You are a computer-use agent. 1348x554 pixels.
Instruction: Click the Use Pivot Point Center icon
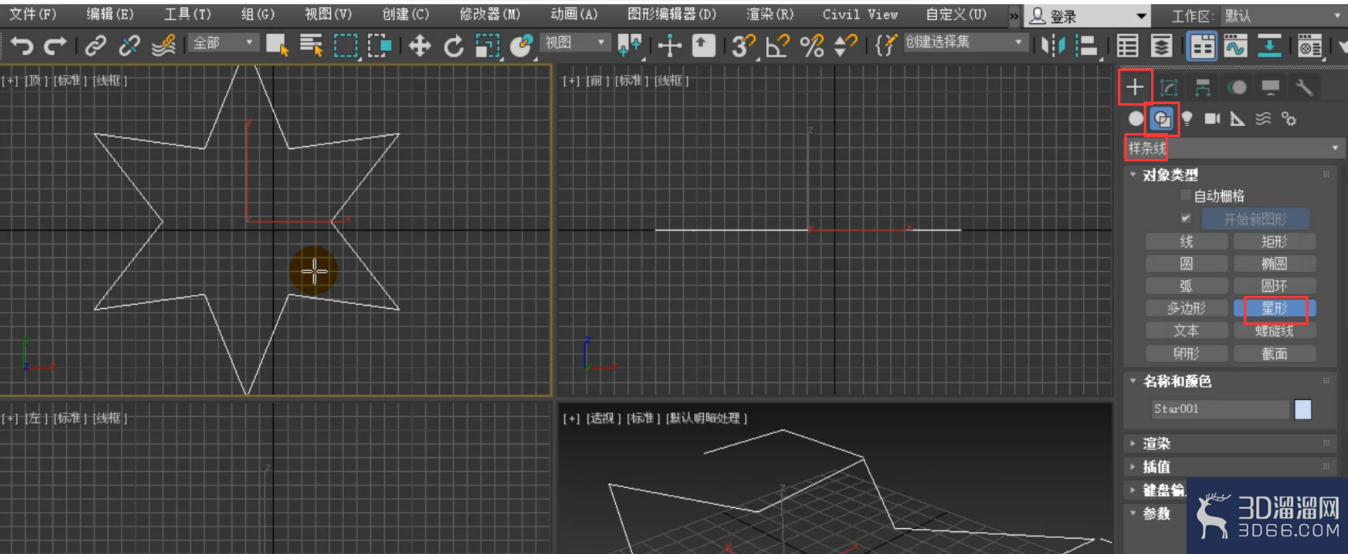(630, 46)
